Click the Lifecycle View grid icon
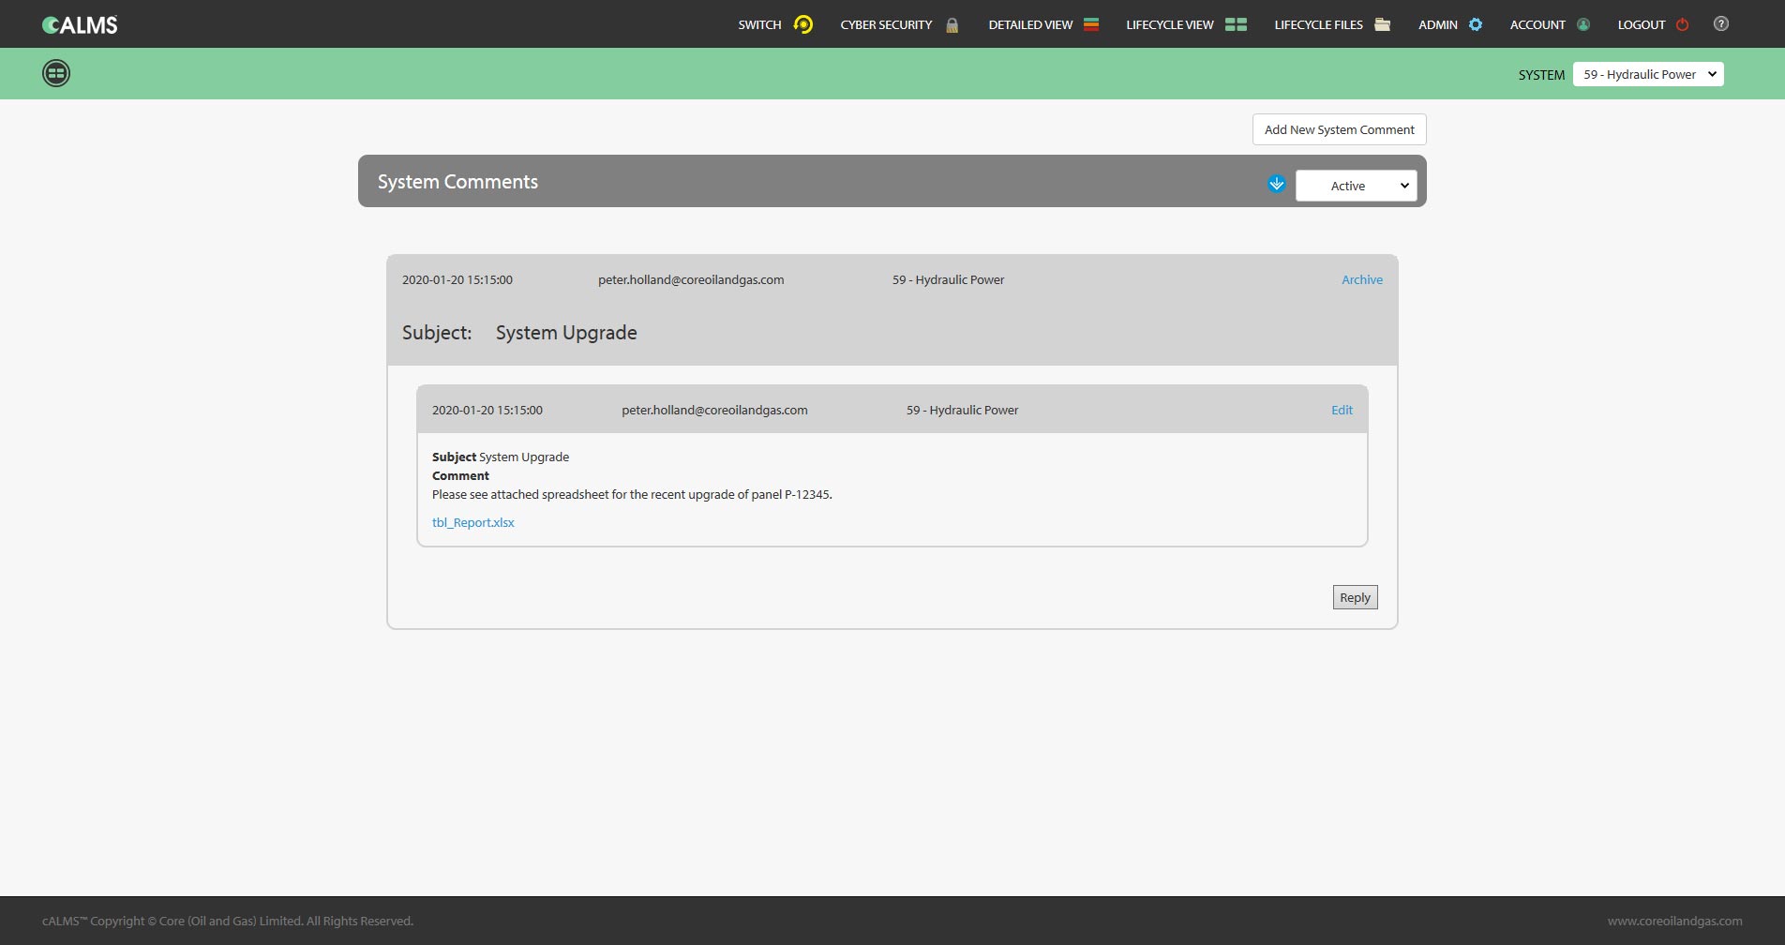The width and height of the screenshot is (1785, 945). click(x=1236, y=24)
